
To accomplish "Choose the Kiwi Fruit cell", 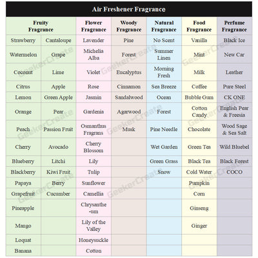I will click(x=58, y=172).
